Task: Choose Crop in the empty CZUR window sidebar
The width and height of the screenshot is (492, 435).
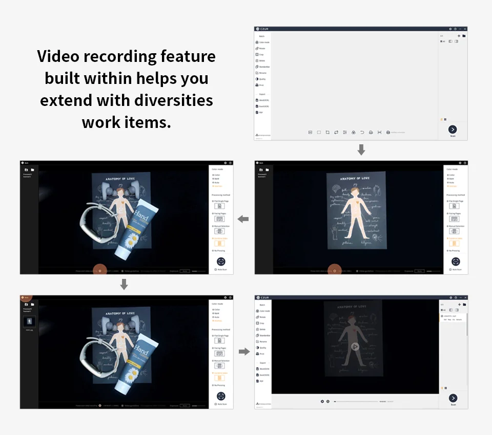Action: 260,55
